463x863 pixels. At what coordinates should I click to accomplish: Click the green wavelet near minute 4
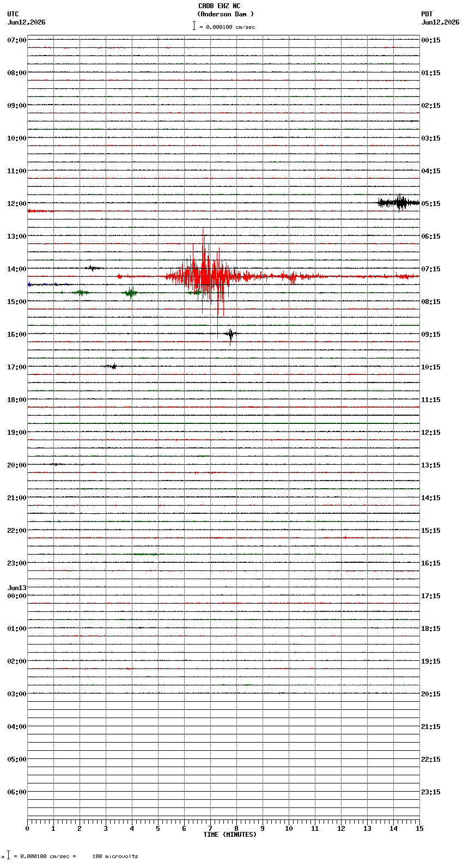pyautogui.click(x=130, y=293)
